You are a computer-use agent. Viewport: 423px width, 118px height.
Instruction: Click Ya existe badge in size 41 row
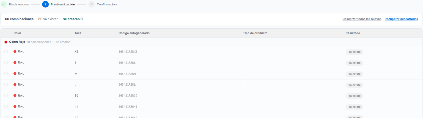[x=354, y=107]
